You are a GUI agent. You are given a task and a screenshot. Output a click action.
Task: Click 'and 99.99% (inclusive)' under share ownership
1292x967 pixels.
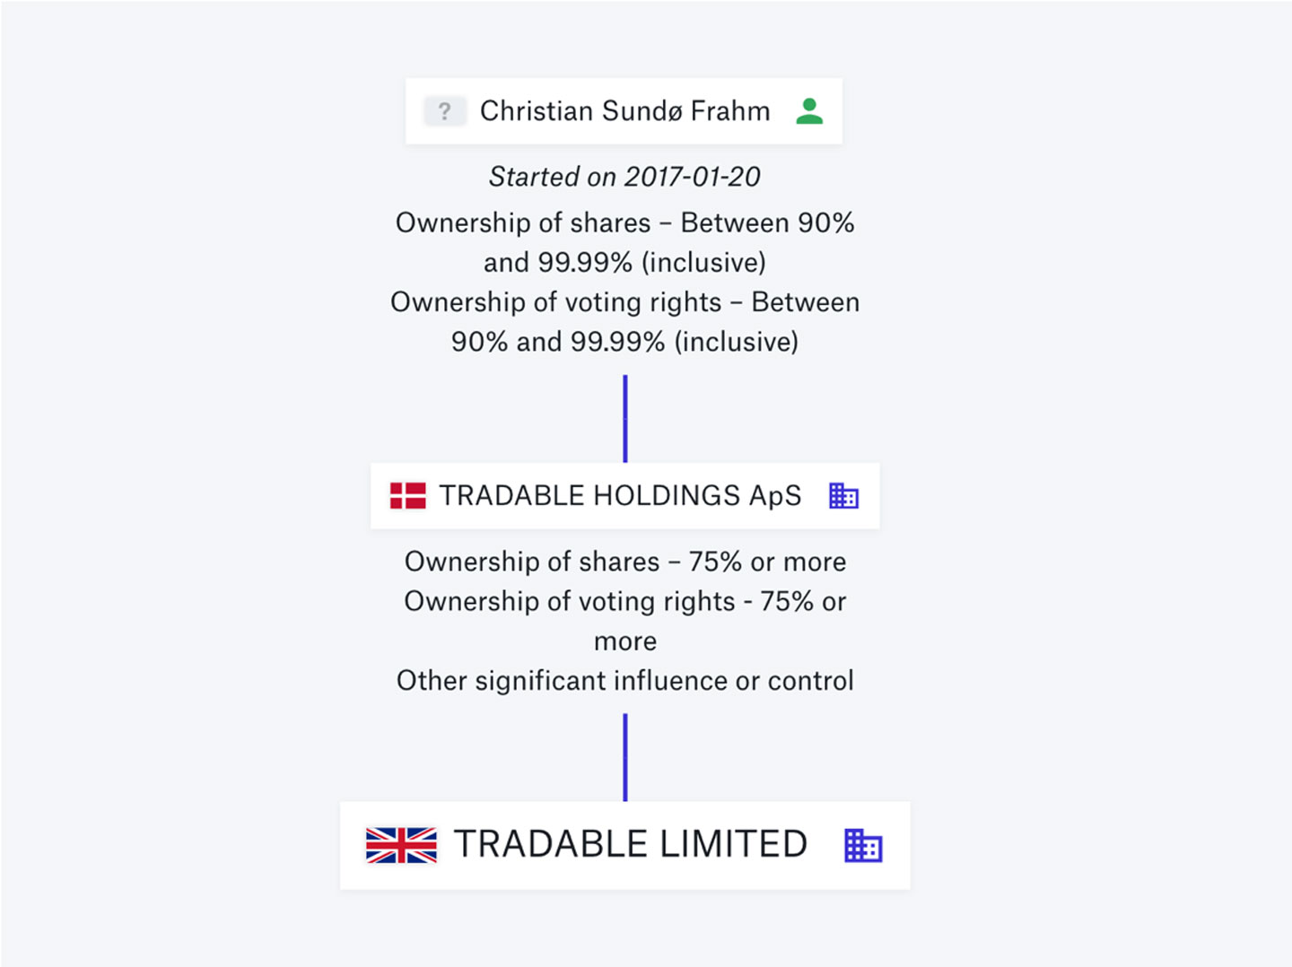pos(624,262)
